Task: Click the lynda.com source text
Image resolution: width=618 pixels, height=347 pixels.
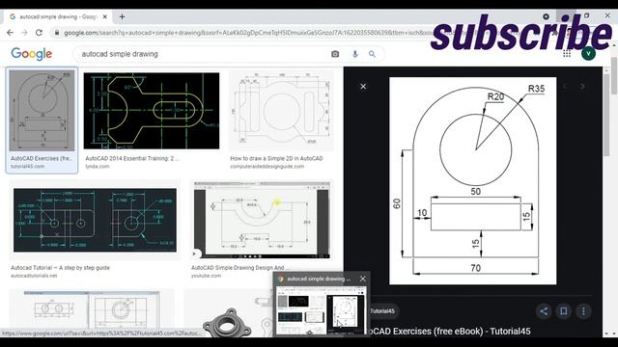Action: click(98, 167)
